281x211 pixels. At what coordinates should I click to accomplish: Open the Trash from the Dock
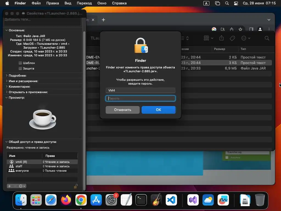click(260, 200)
